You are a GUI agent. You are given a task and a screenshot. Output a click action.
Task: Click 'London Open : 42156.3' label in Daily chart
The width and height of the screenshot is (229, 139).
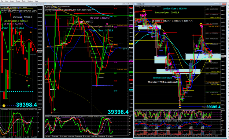tap(16, 21)
